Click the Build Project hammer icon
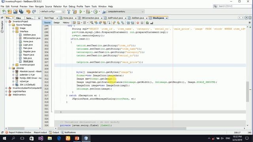This screenshot has height=142, width=253. [x=69, y=11]
